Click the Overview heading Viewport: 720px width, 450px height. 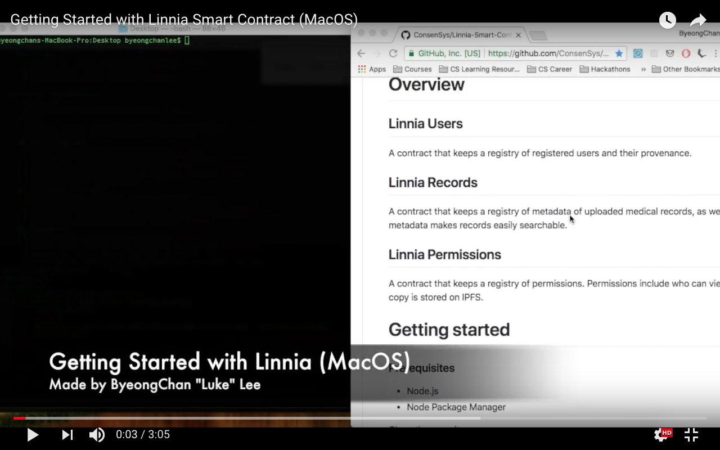pyautogui.click(x=426, y=84)
